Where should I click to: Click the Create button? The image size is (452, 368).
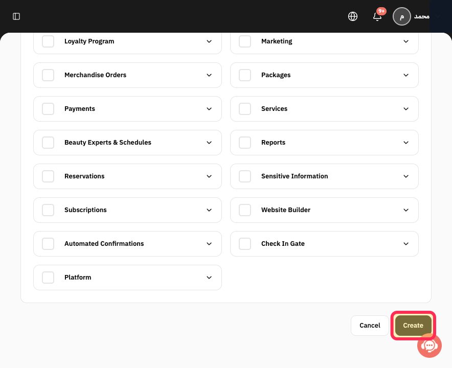413,326
